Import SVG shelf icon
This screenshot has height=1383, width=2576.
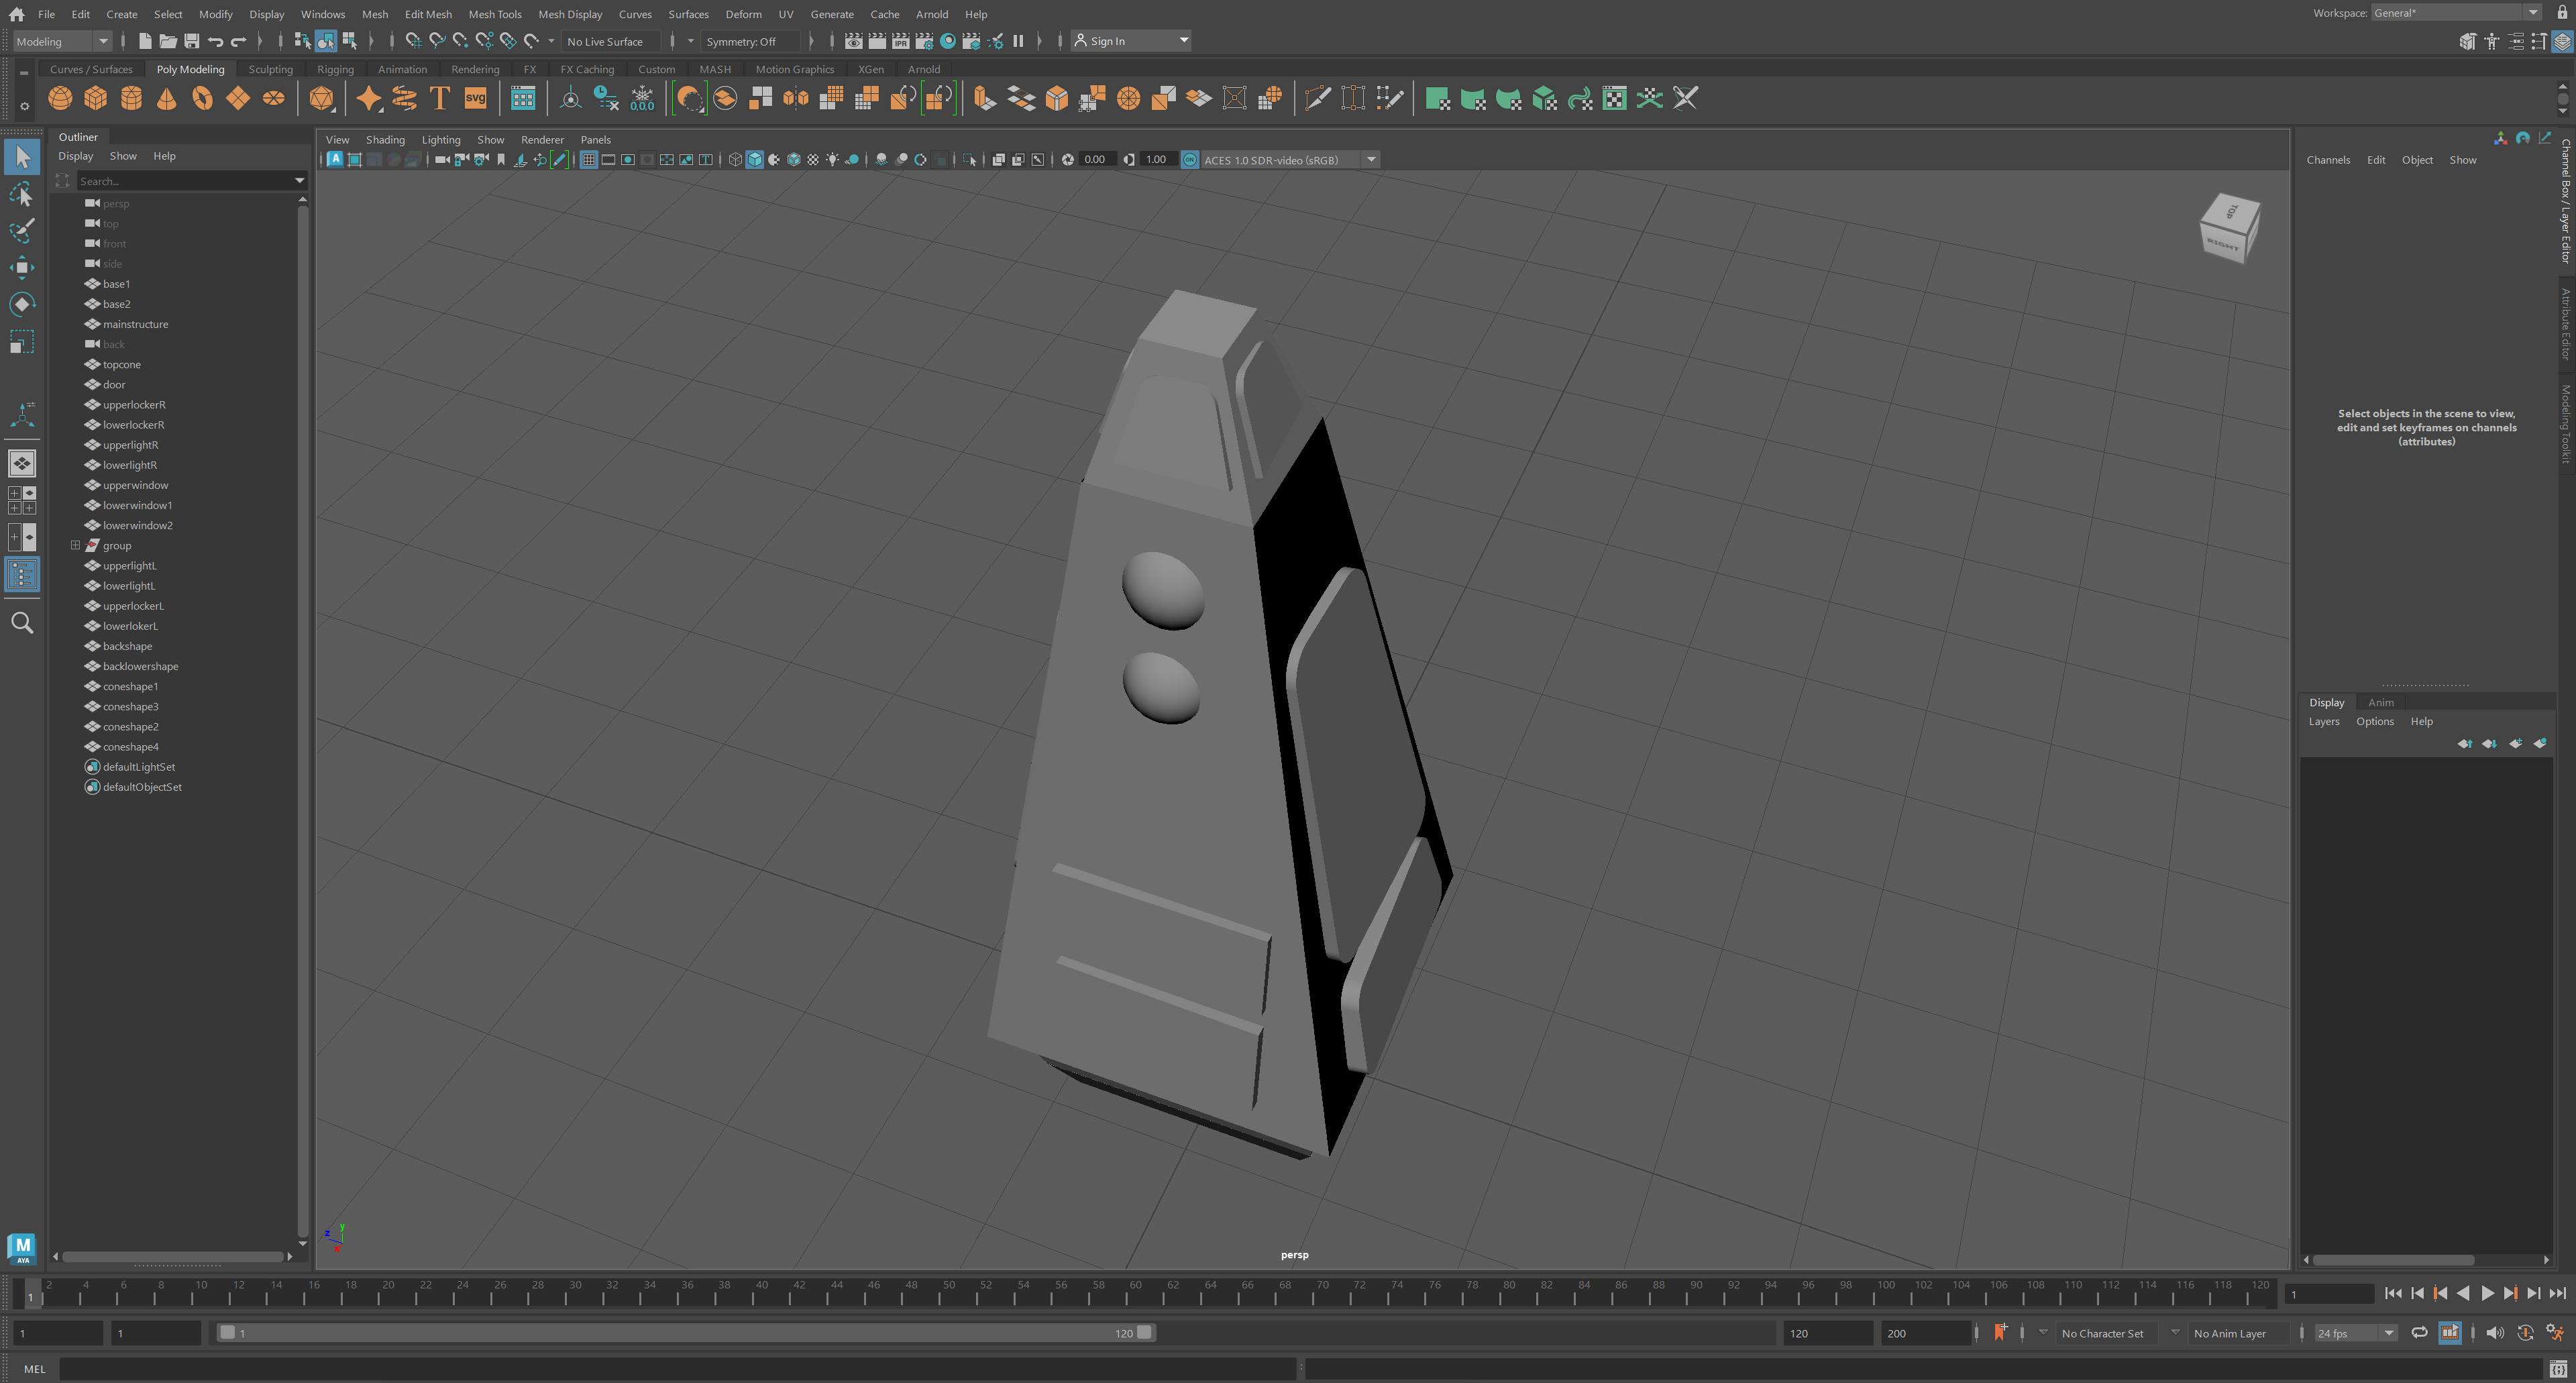click(475, 98)
